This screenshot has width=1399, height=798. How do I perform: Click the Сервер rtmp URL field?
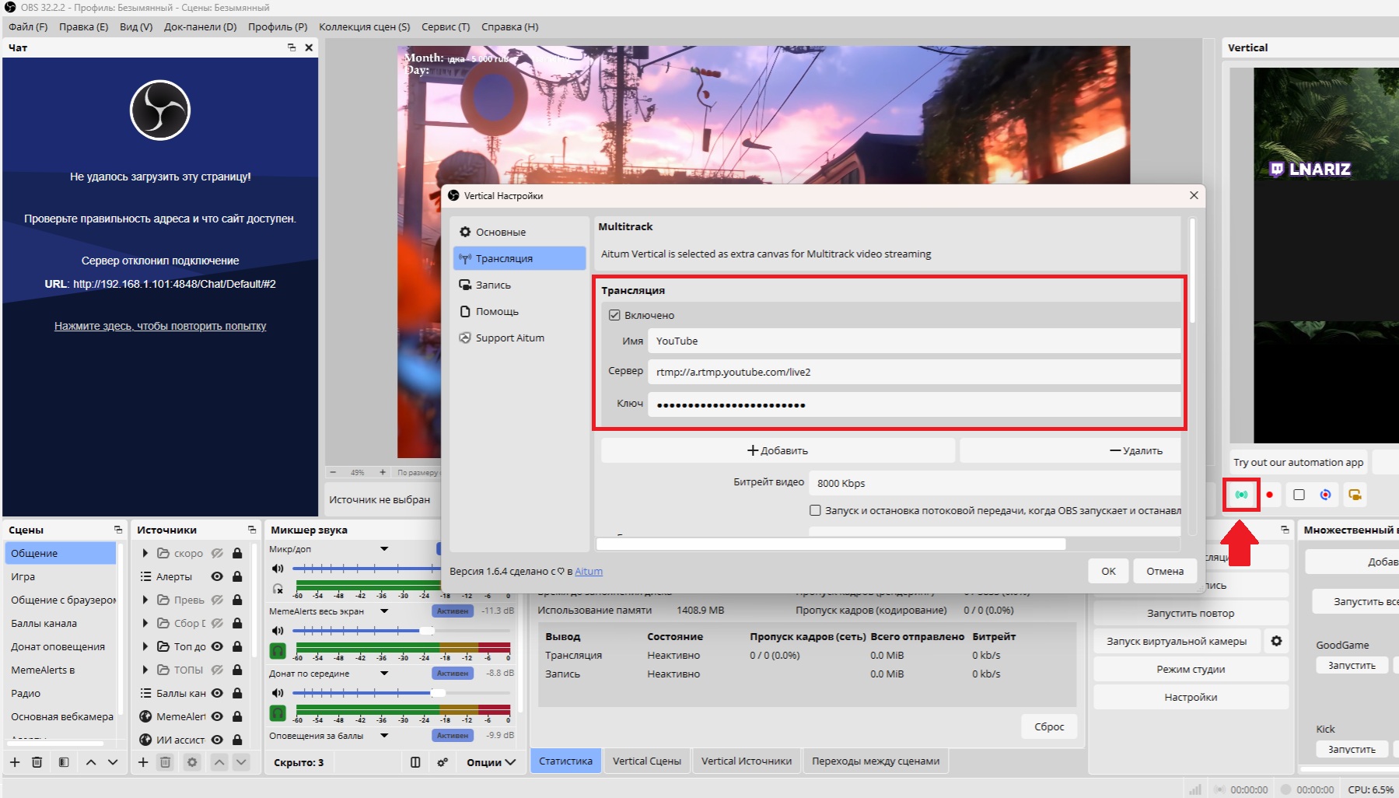915,372
